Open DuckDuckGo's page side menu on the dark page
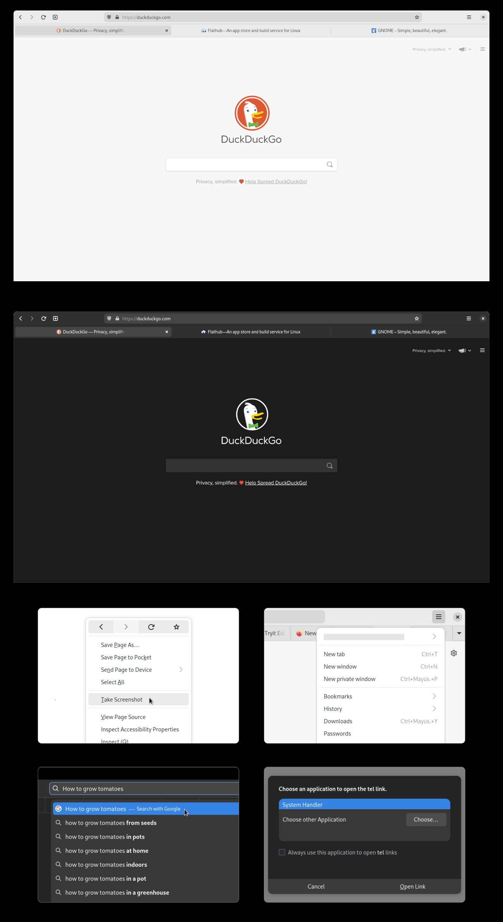Screen dimensions: 503x922 coord(482,351)
